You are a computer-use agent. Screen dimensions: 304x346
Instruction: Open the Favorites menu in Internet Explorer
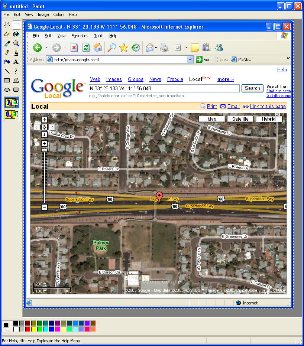pos(80,36)
